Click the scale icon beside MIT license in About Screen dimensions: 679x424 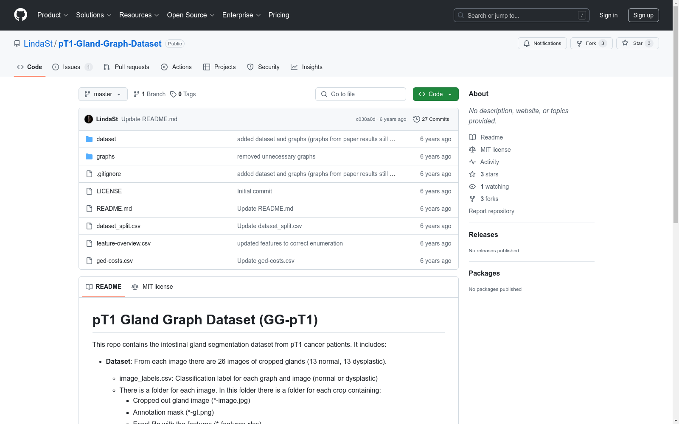click(472, 150)
